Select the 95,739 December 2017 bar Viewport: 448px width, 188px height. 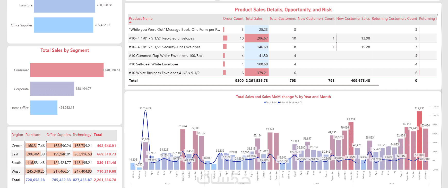351,146
